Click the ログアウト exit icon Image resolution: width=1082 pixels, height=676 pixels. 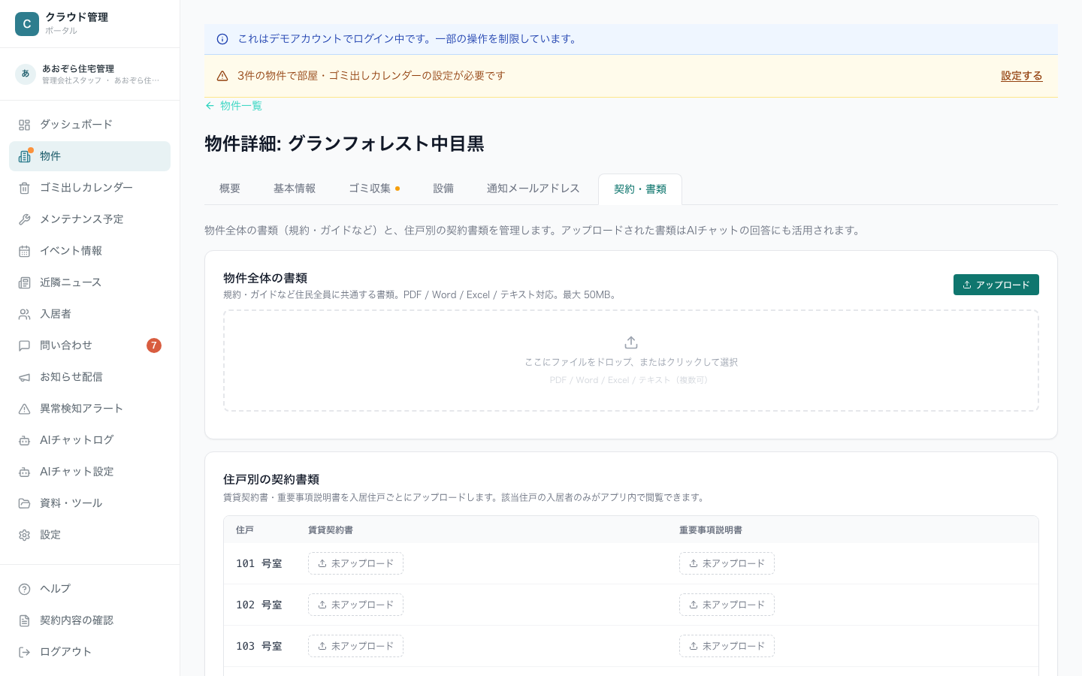(x=25, y=652)
